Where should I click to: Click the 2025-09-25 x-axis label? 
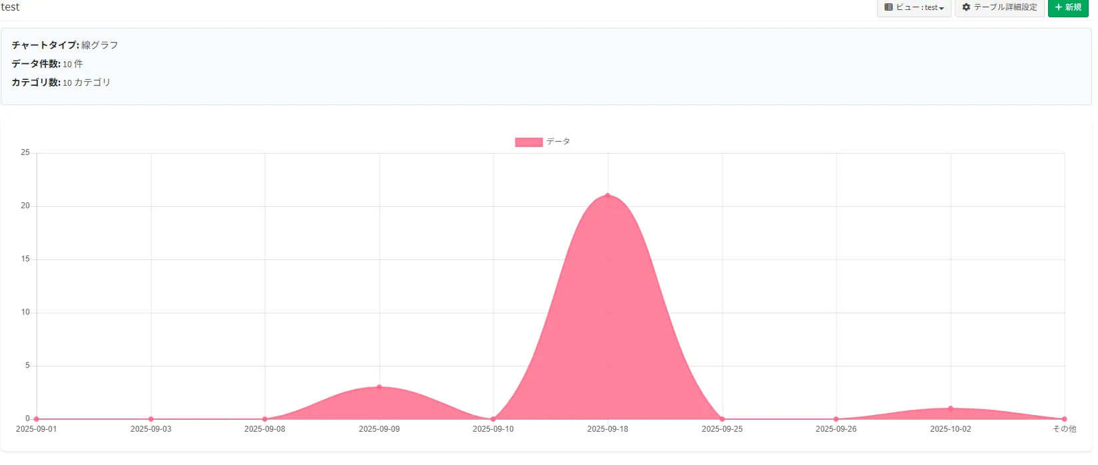pyautogui.click(x=722, y=429)
